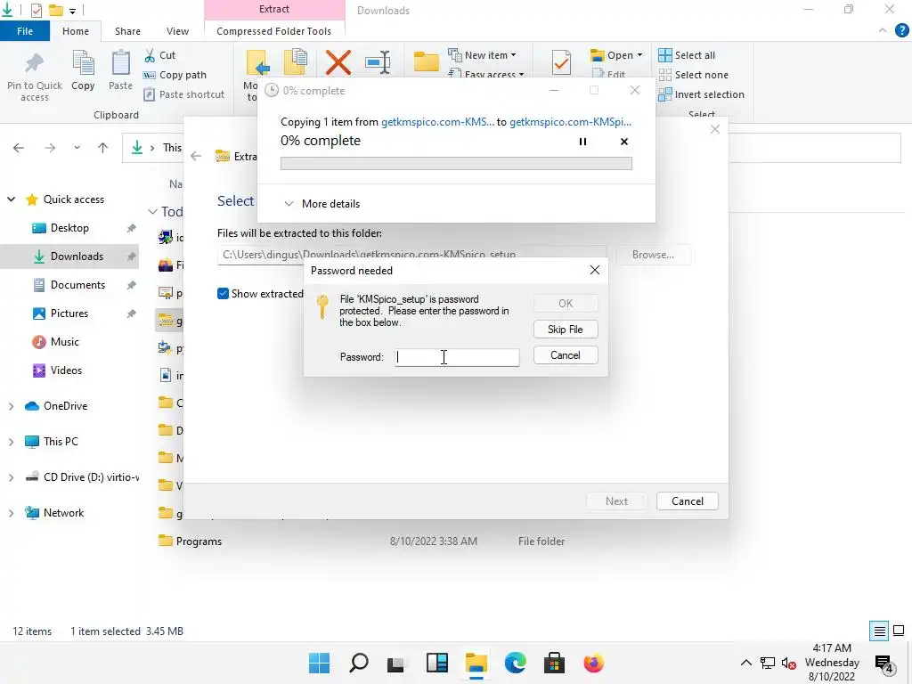Click the Rename icon in ribbon

(378, 62)
